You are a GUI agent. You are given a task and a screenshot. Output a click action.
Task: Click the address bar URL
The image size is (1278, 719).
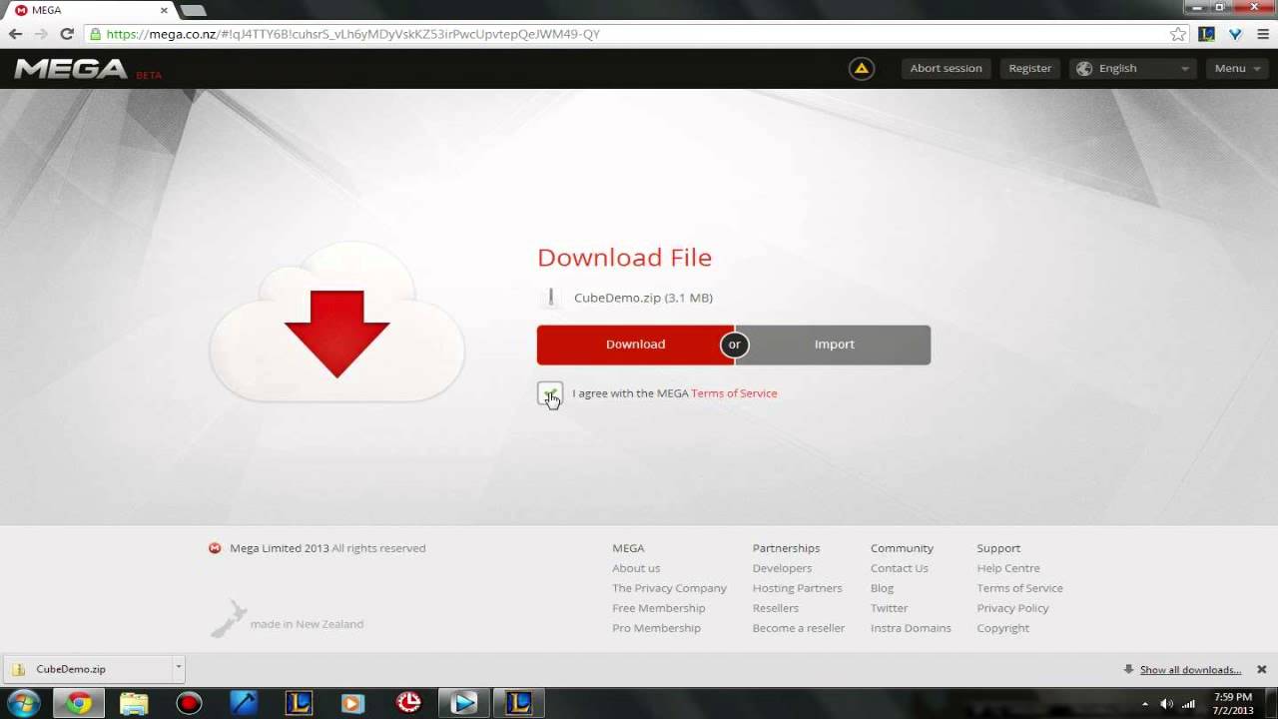coord(352,34)
